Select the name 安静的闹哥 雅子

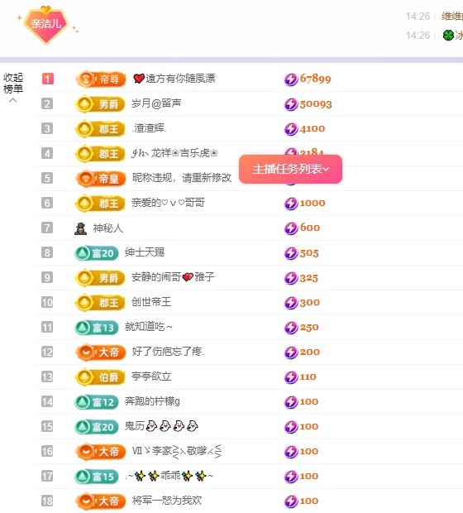point(173,277)
